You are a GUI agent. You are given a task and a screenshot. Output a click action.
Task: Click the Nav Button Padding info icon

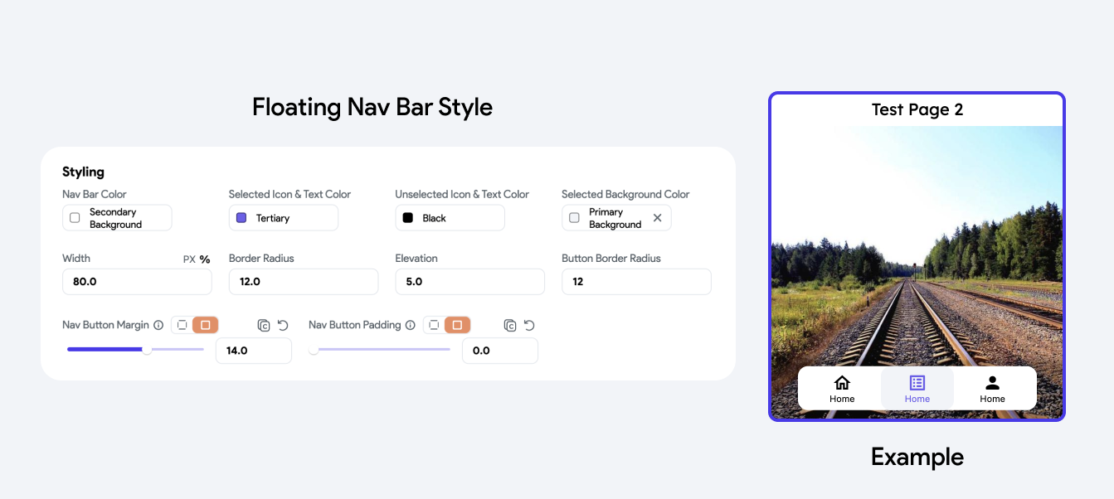(410, 325)
